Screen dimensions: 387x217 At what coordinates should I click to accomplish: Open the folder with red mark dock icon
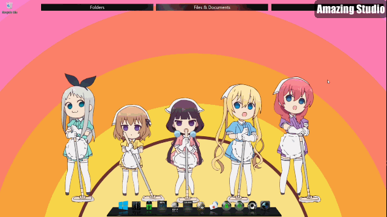coord(213,206)
